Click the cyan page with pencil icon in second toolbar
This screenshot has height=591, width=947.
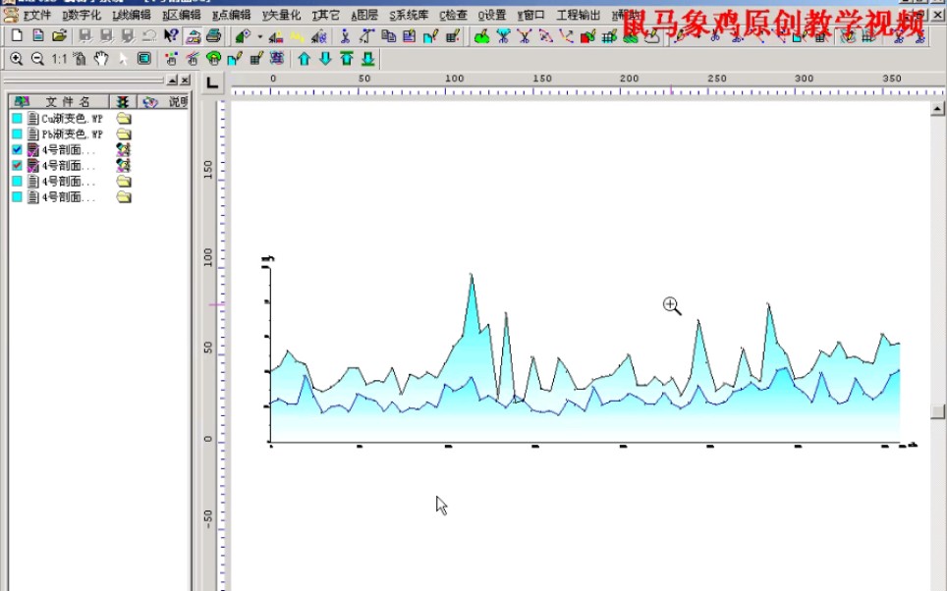coord(235,59)
